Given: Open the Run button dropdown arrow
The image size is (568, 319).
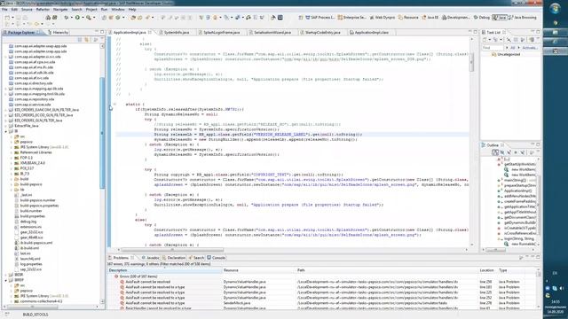Looking at the screenshot, I should [x=83, y=18].
